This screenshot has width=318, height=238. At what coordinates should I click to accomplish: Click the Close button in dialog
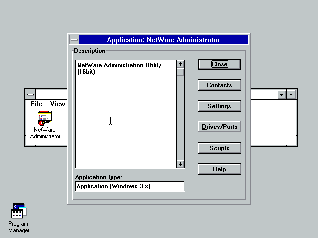click(220, 64)
